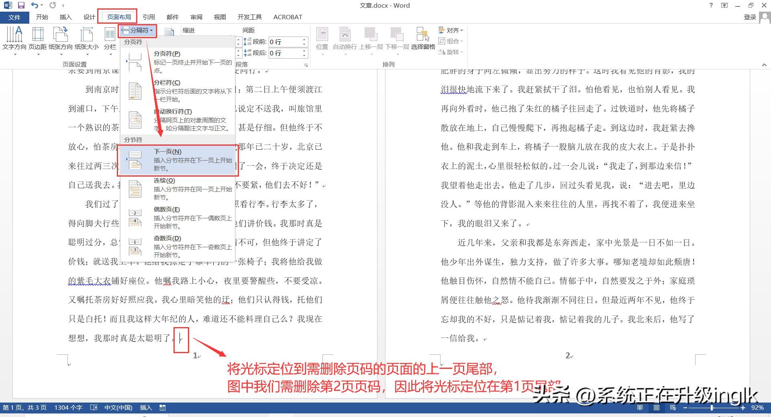Open the 段落 paragraph dialog launcher
Image resolution: width=771 pixels, height=417 pixels.
[306, 65]
